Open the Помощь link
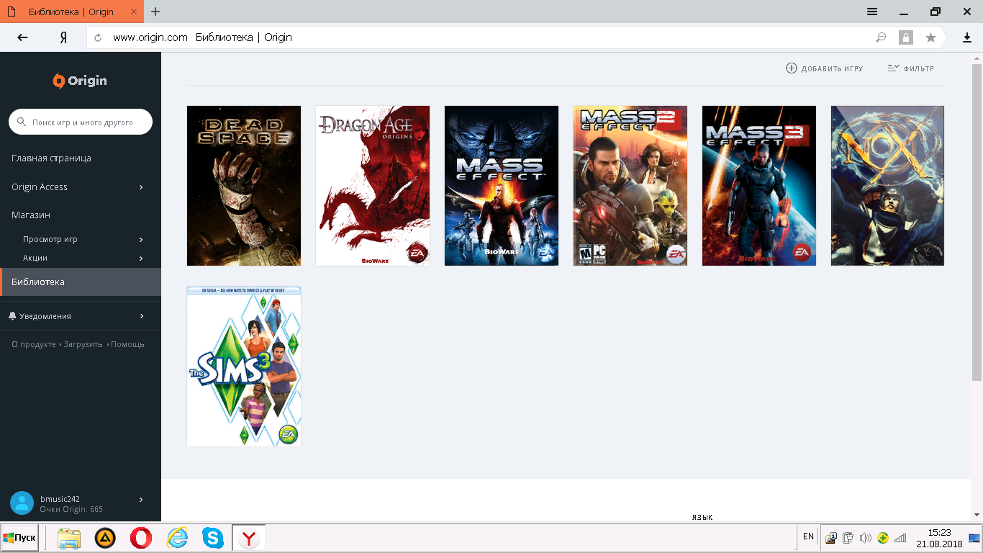Viewport: 983px width, 553px height. point(128,345)
